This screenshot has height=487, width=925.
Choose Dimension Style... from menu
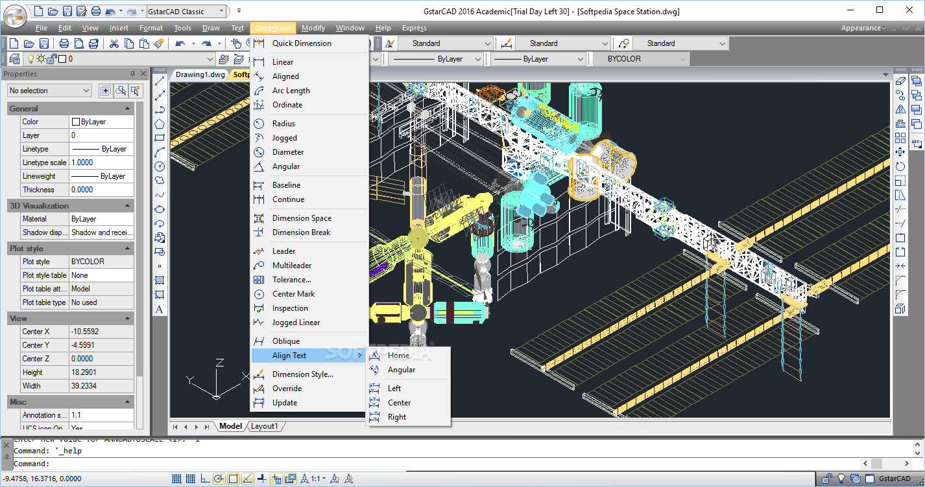[310, 374]
